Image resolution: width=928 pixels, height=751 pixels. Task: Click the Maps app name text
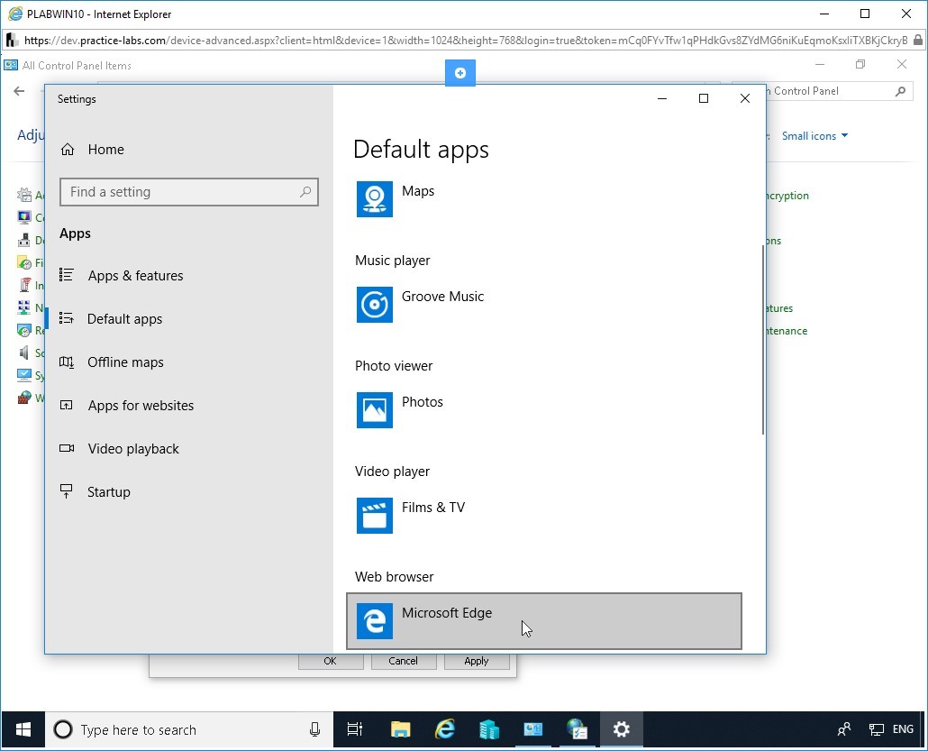(418, 191)
